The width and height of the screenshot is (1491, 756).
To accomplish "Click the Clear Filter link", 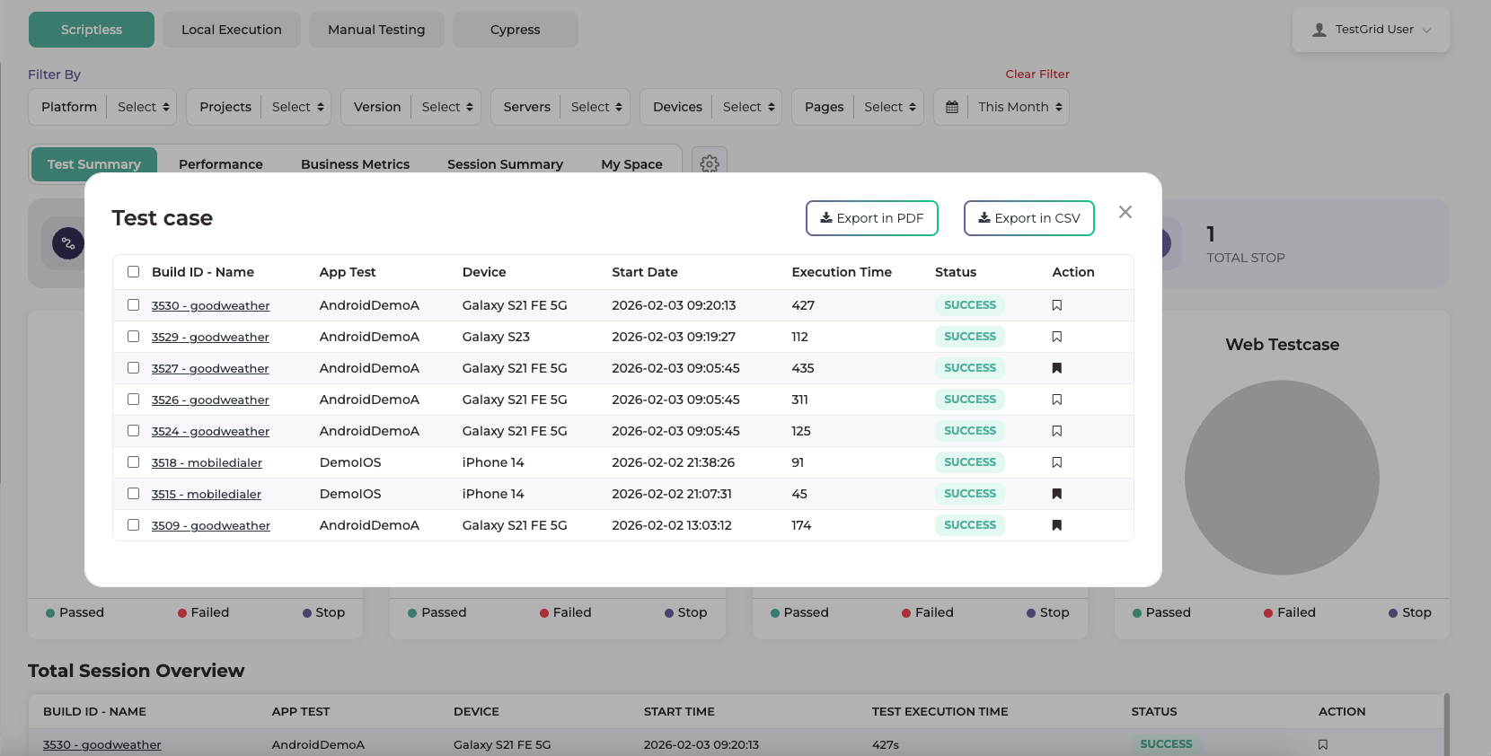I will 1037,74.
